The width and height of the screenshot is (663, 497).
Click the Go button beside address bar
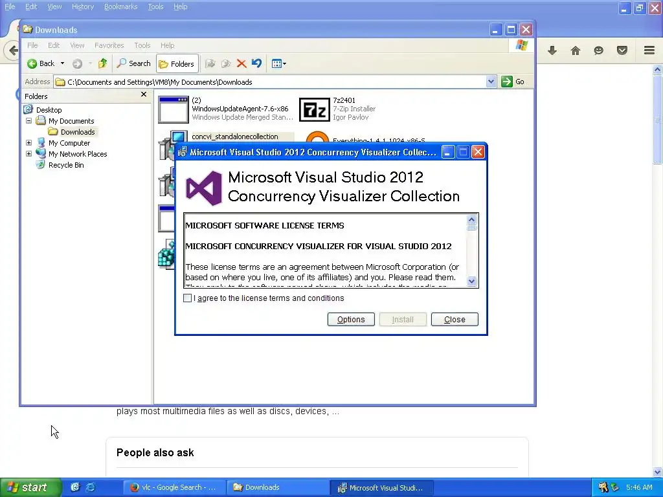(x=513, y=82)
